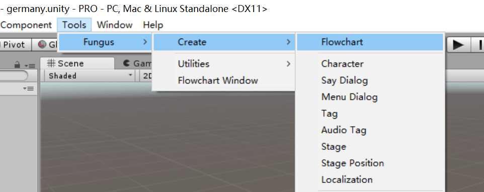Viewport: 484px width, 192px height.
Task: Click the Play button
Action: tap(458, 45)
